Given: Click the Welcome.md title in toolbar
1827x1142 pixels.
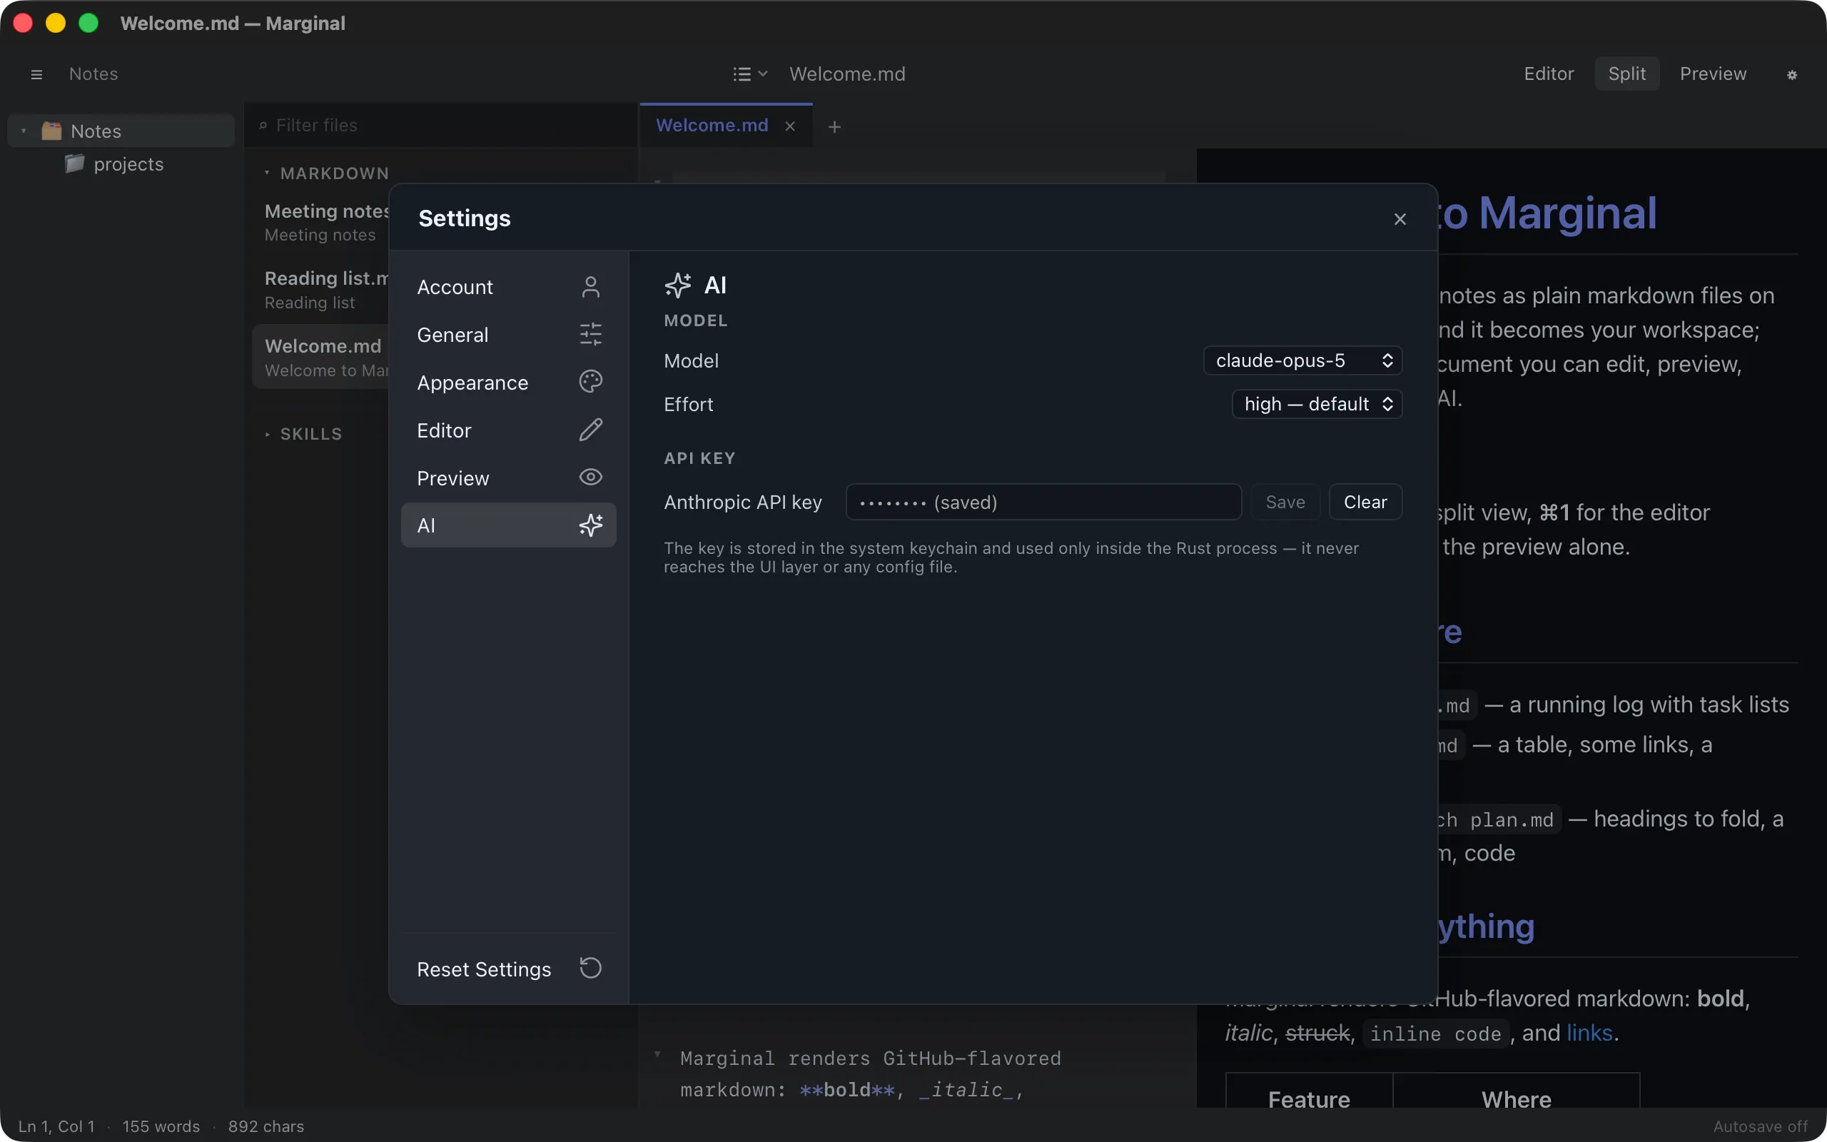Looking at the screenshot, I should tap(847, 74).
